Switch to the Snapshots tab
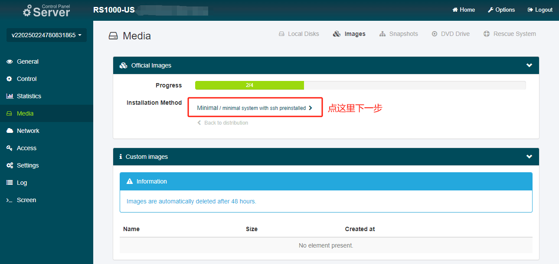Viewport: 559px width, 264px height. tap(399, 34)
